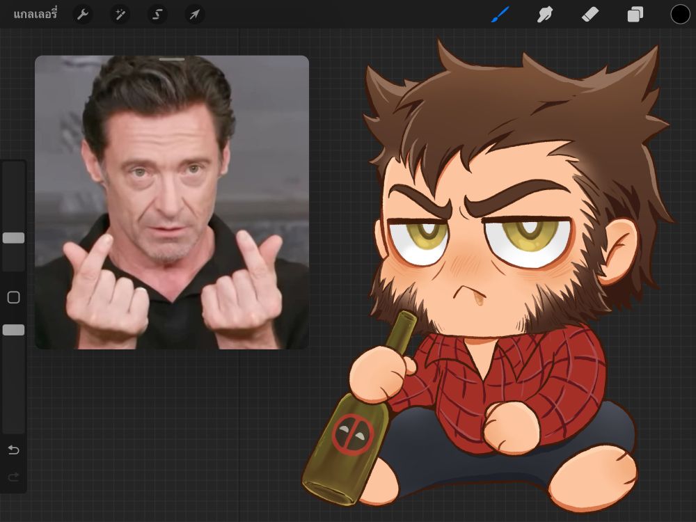The image size is (696, 522).
Task: Activate the Selection tool (S ribbon)
Action: 157,14
